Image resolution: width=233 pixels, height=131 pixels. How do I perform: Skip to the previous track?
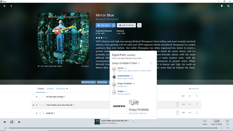click(5, 122)
